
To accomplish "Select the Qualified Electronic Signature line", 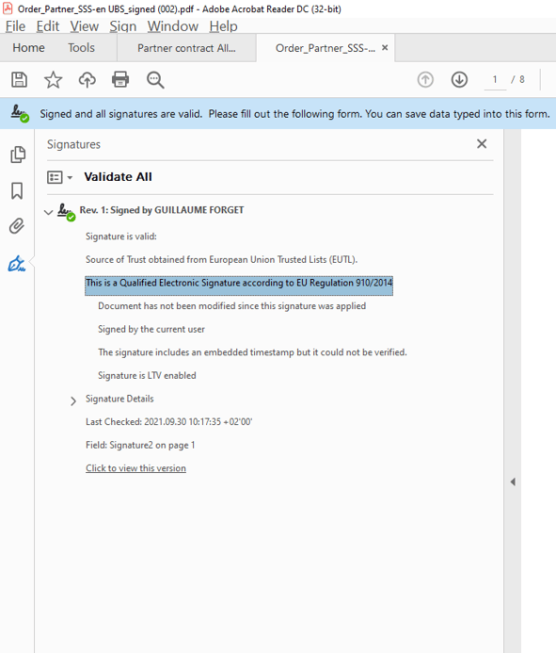I will (239, 286).
